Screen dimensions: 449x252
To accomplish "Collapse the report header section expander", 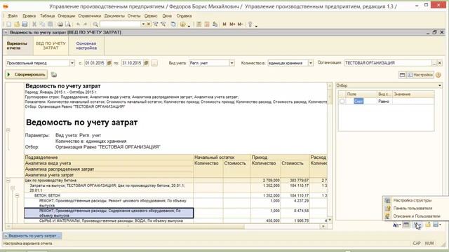I will point(8,130).
